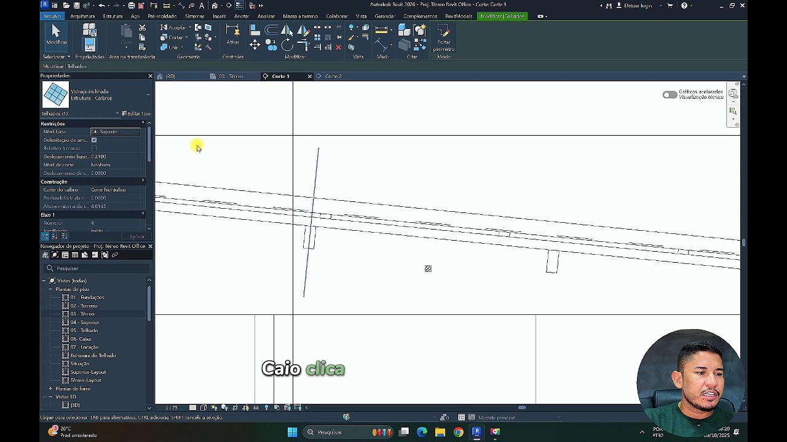The image size is (787, 442).
Task: Toggle the Relativo à massa checkbox
Action: tap(94, 148)
